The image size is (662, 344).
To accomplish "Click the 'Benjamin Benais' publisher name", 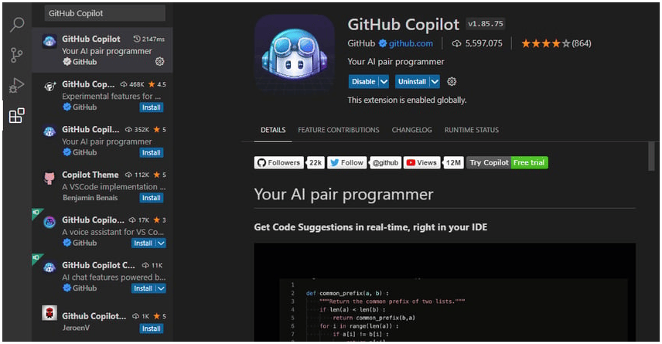I will pyautogui.click(x=90, y=198).
